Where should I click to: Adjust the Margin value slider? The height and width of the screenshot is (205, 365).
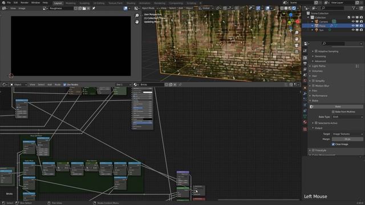coord(347,139)
